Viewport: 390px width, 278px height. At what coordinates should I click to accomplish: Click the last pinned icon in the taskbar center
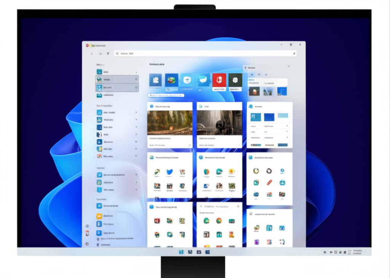click(x=208, y=252)
